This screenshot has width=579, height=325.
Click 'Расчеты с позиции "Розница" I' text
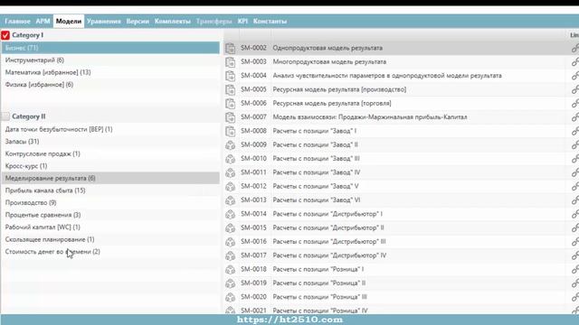(x=318, y=269)
